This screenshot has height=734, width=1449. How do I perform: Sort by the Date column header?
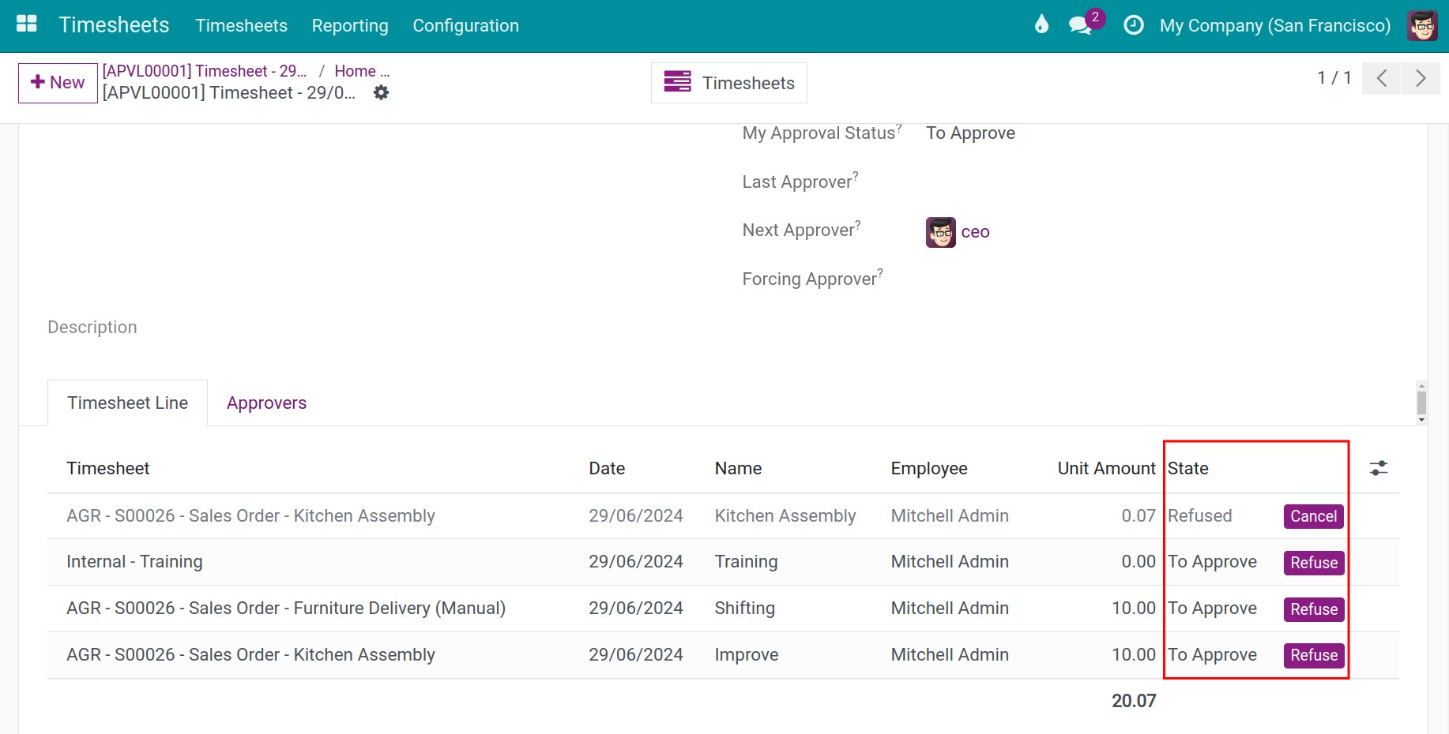[607, 468]
